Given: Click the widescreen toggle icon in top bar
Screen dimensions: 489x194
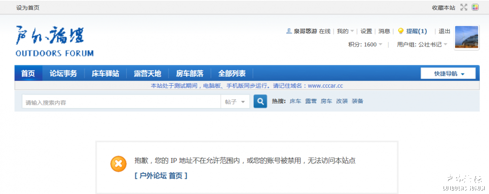Looking at the screenshot, I should [463, 7].
